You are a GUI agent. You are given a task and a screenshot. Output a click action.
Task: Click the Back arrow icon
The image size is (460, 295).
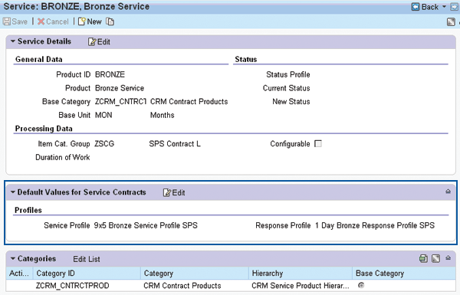(x=416, y=6)
